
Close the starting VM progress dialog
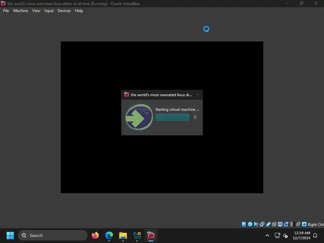[x=197, y=95]
